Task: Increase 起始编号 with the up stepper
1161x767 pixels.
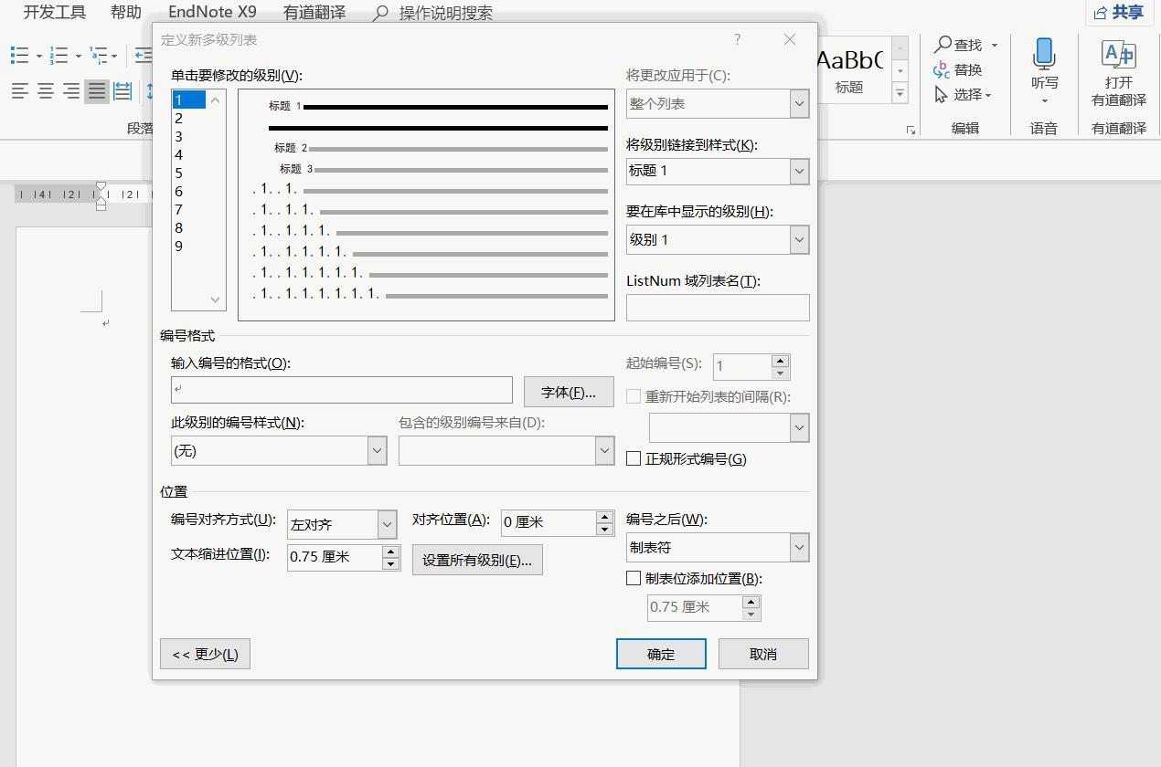Action: pos(780,361)
